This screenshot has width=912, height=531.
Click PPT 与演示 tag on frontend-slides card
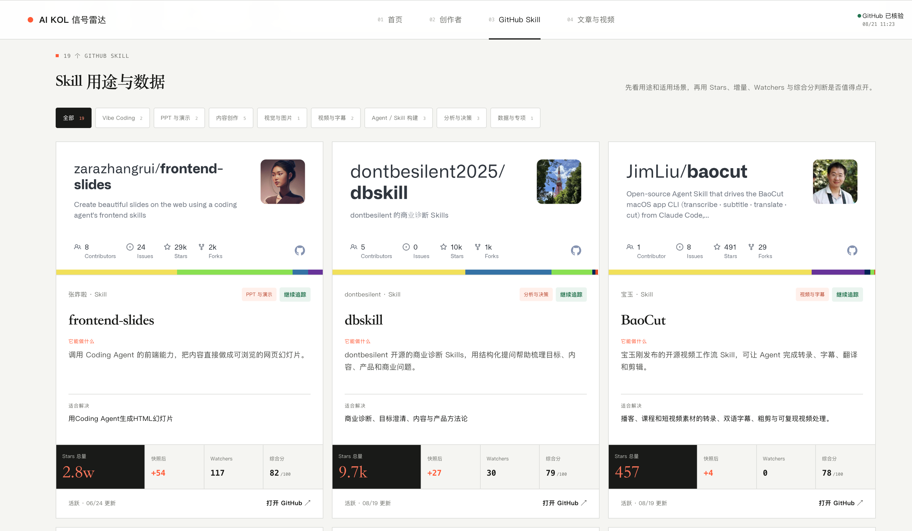coord(259,294)
